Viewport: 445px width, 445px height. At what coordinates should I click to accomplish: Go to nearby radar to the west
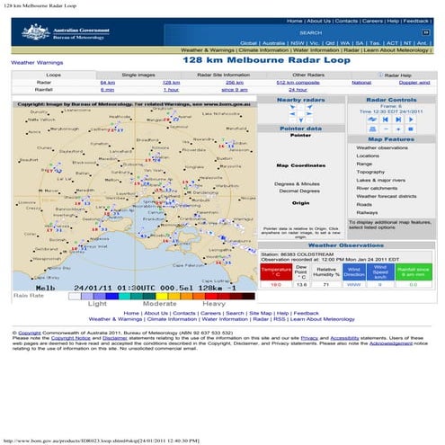(x=292, y=114)
